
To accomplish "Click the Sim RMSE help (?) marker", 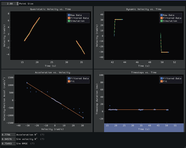I will (x=32, y=144).
